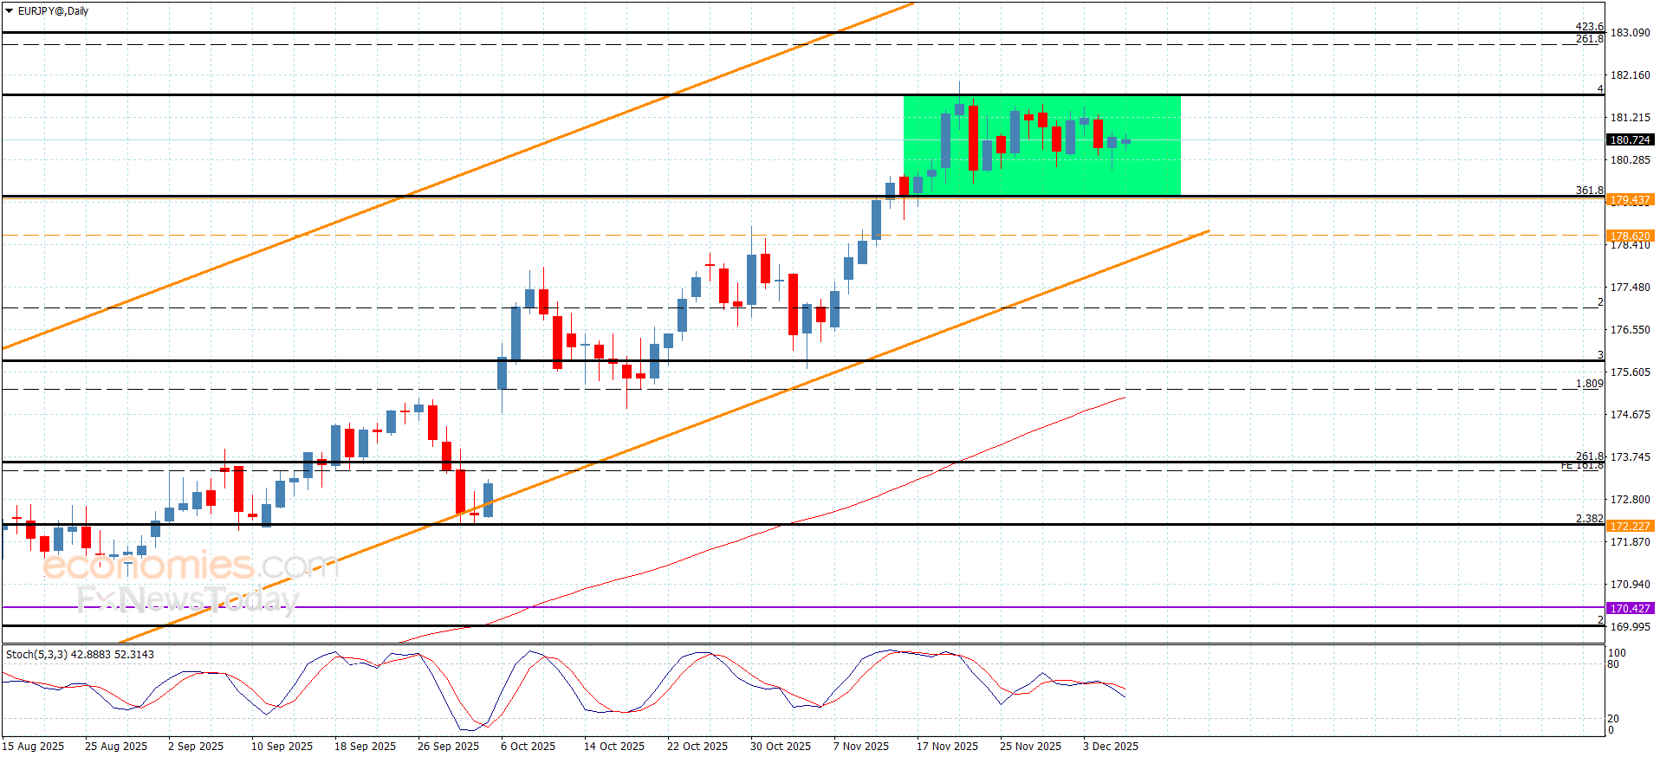
Task: Click the 7 Nov 2025 date label
Action: tap(861, 747)
